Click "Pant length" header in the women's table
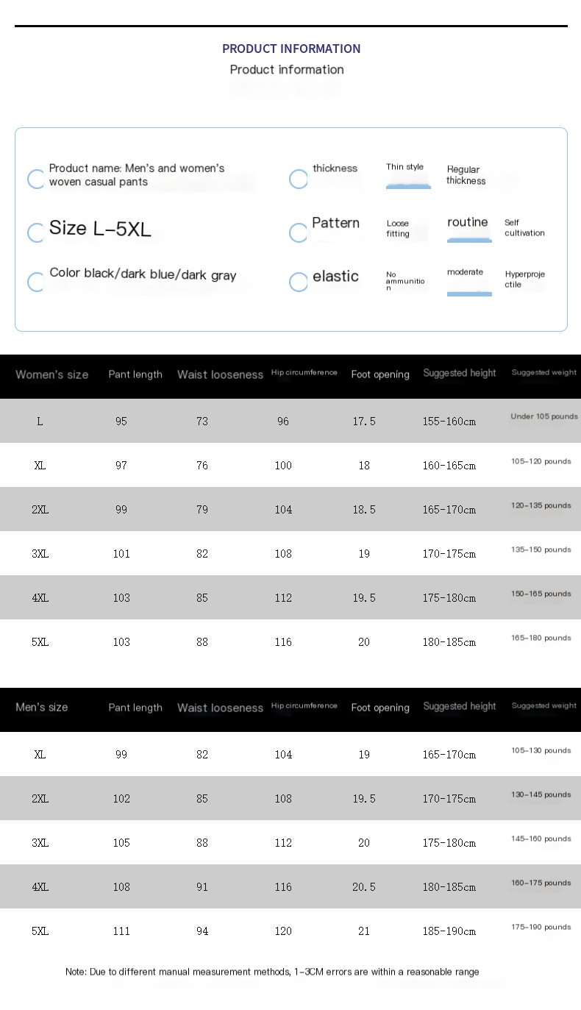The width and height of the screenshot is (581, 1010). click(135, 374)
